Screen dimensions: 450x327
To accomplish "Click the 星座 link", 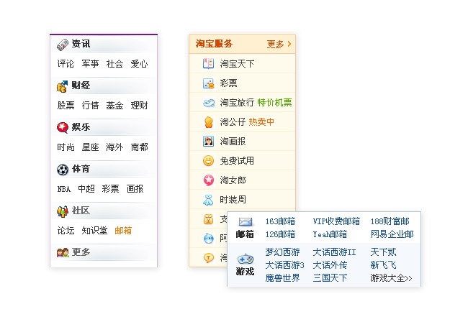I will coord(90,147).
